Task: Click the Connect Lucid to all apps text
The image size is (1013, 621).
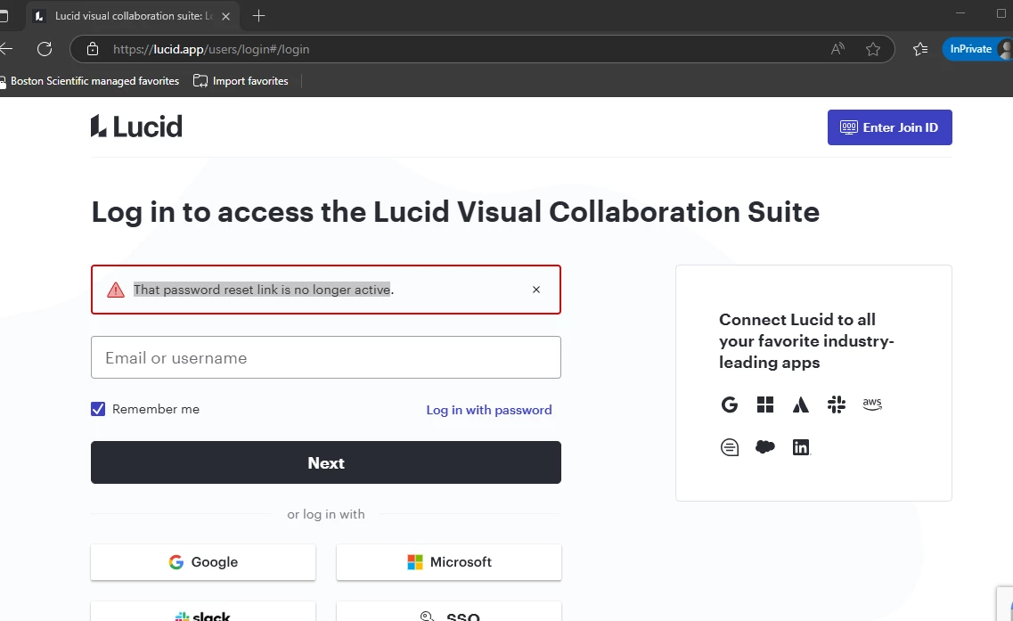Action: click(806, 341)
